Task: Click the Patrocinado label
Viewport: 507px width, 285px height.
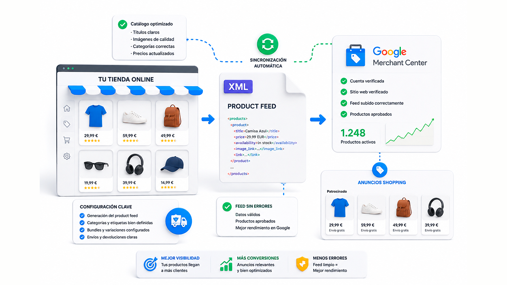Action: (x=337, y=191)
